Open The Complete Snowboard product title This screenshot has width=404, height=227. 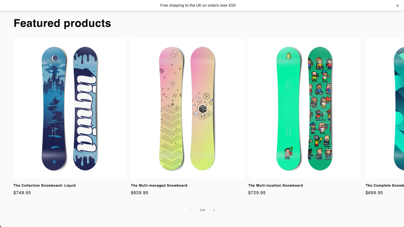point(385,185)
